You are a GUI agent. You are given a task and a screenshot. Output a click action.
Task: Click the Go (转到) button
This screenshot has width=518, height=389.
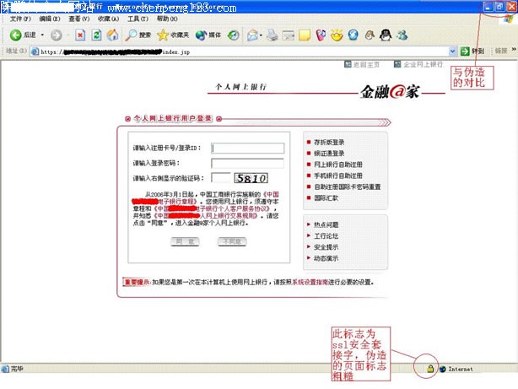pos(472,51)
